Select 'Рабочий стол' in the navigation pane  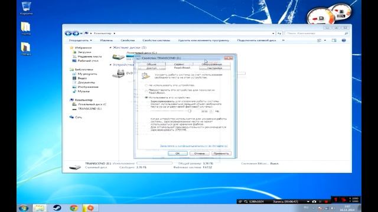88,61
